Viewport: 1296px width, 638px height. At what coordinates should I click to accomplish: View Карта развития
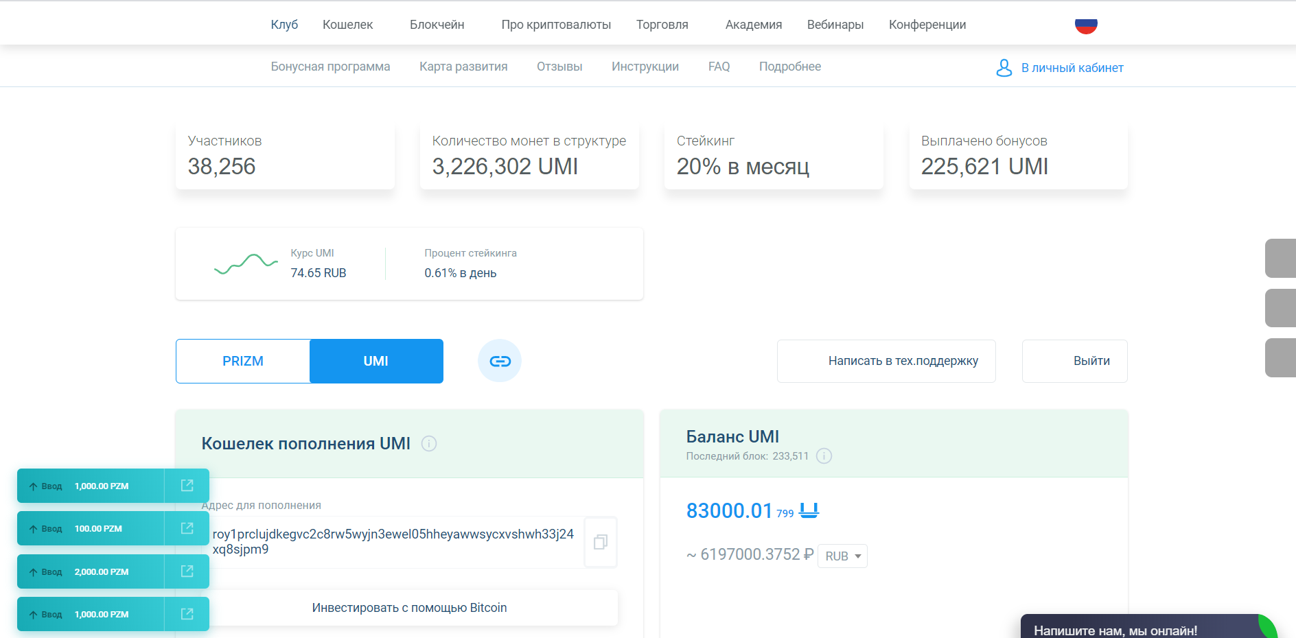(463, 67)
